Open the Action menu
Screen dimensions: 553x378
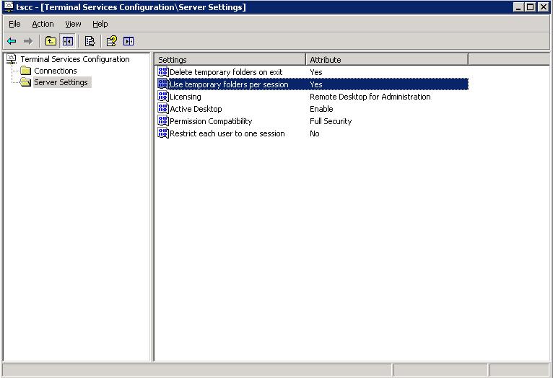click(x=43, y=24)
